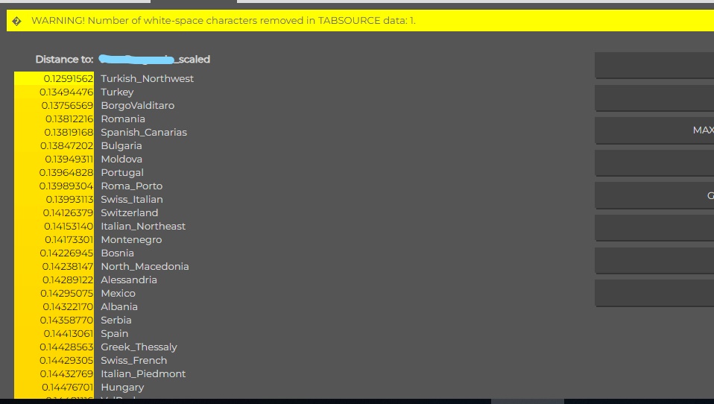Select the Portugal entry
Image resolution: width=714 pixels, height=404 pixels.
[x=122, y=173]
